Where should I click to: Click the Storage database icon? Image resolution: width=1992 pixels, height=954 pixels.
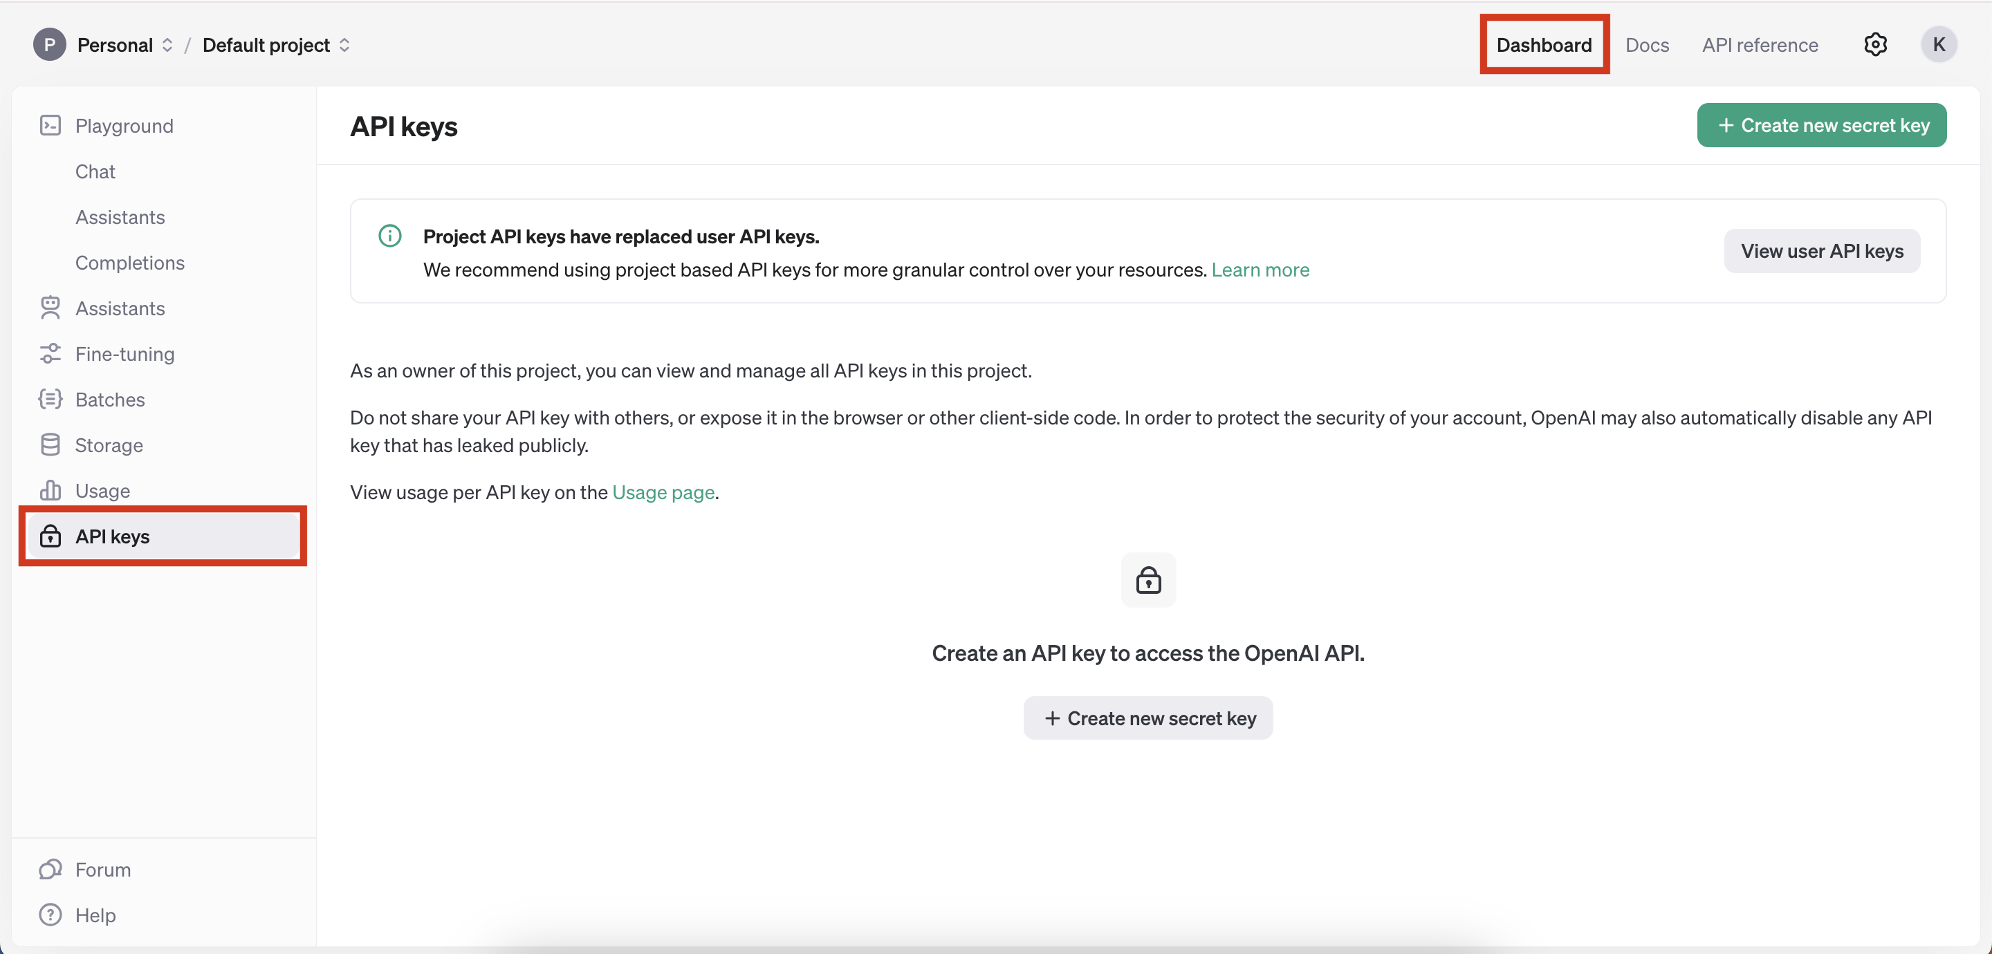50,445
